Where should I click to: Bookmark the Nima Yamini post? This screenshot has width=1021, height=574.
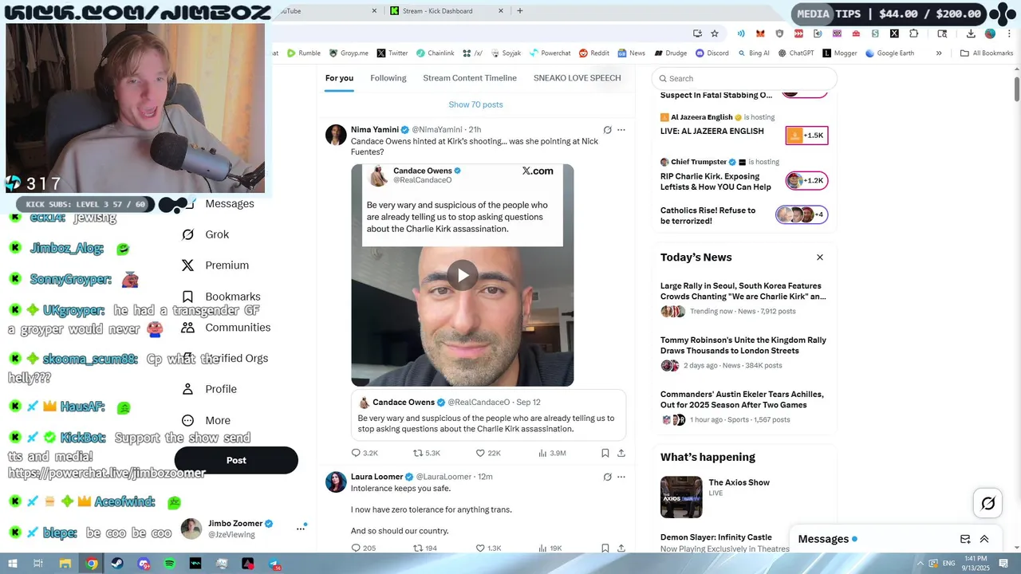[605, 453]
